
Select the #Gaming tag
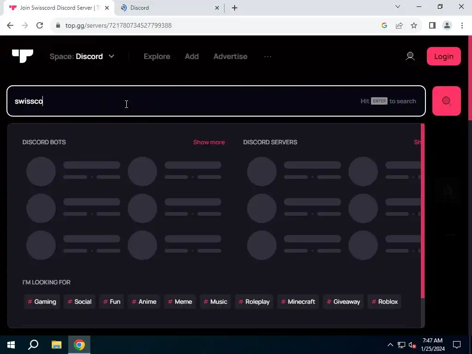[42, 301]
